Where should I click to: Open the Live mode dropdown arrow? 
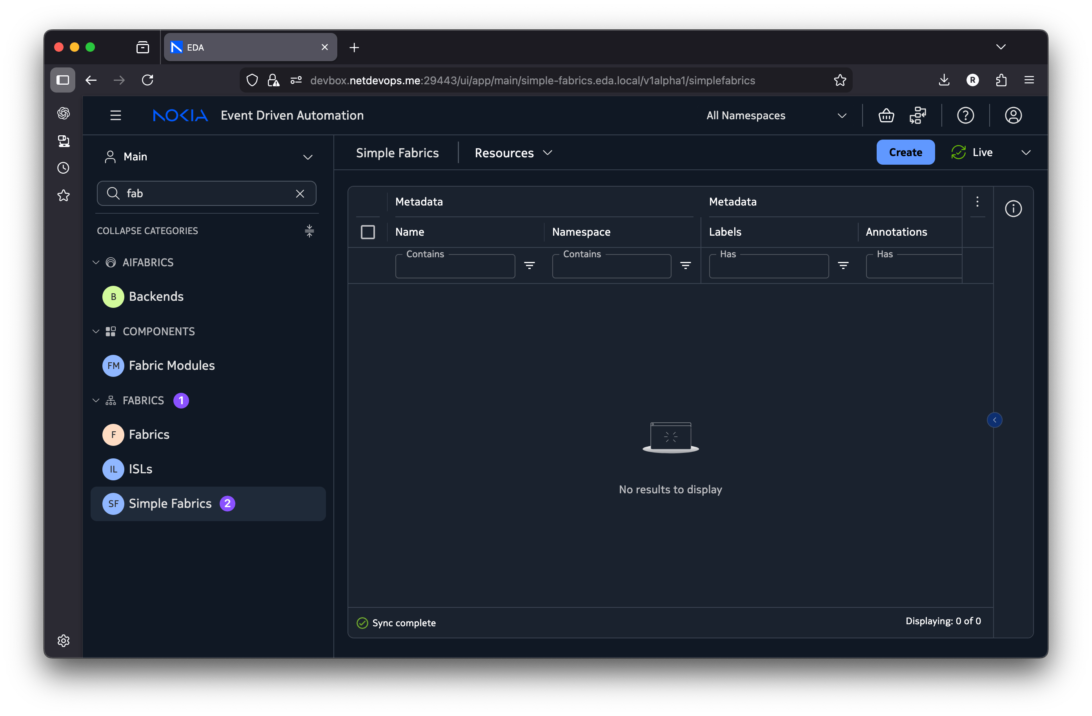(x=1026, y=153)
